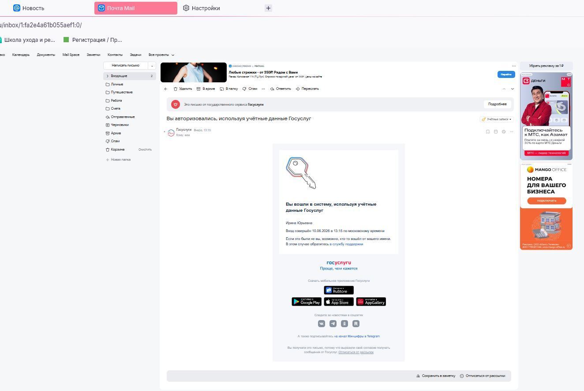This screenshot has height=391, width=584.
Task: Select the Черновики folder
Action: pos(120,125)
